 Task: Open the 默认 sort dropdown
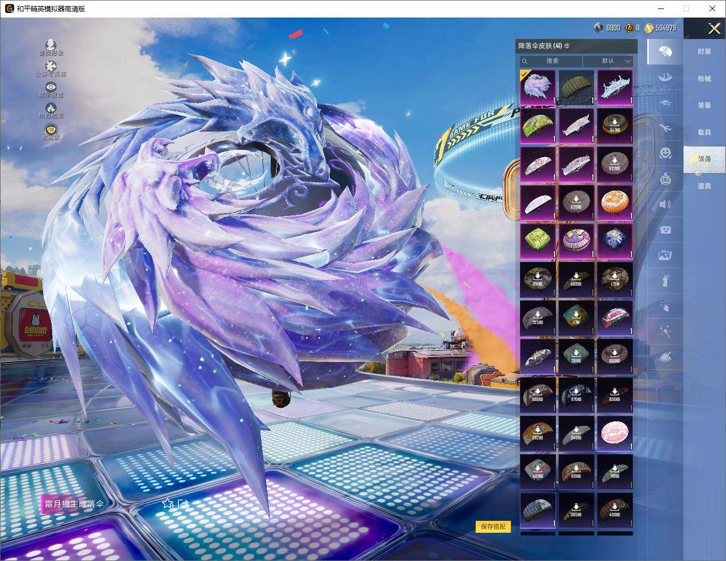608,61
